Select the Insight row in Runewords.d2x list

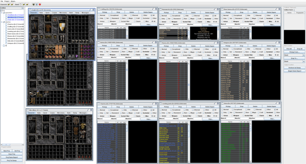174,32
